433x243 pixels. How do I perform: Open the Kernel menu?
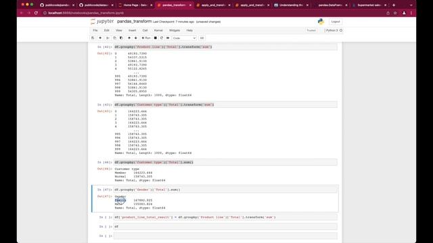(x=158, y=30)
